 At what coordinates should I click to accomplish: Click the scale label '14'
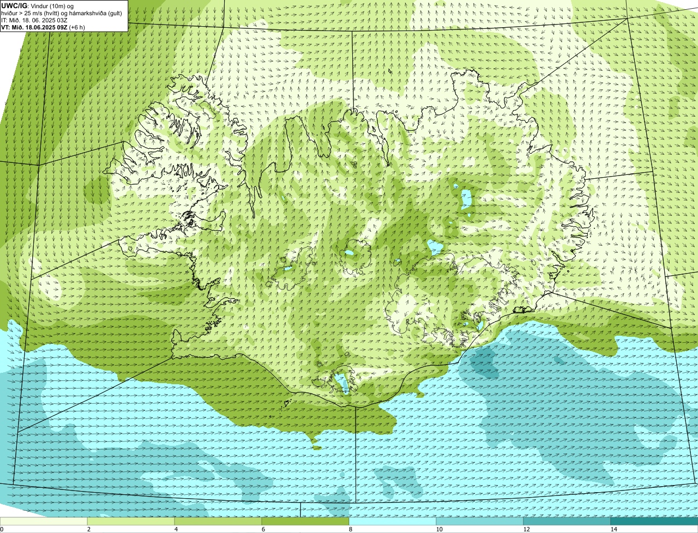pyautogui.click(x=613, y=529)
